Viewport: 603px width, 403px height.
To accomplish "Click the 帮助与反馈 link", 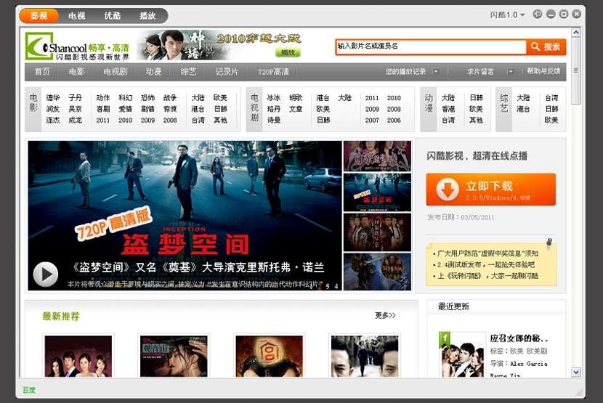I will click(x=543, y=71).
